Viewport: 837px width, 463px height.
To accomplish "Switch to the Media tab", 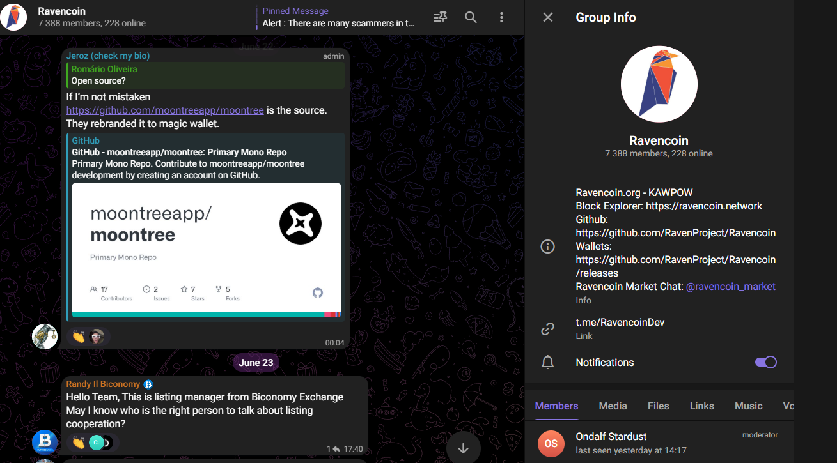I will [613, 406].
